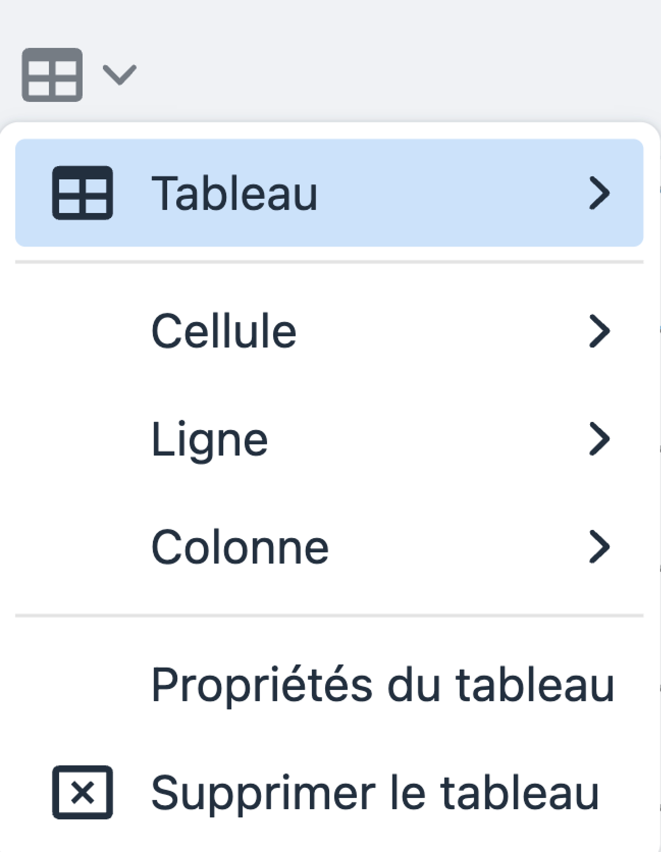Expand the Ligne submenu arrow
This screenshot has width=661, height=852.
(x=599, y=439)
